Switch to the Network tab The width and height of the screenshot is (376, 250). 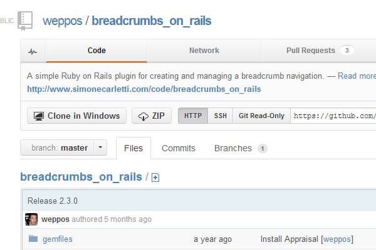click(204, 51)
